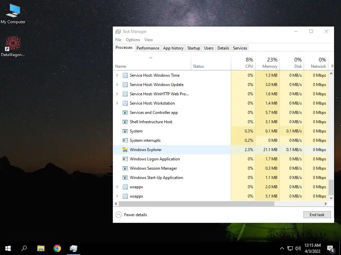
Task: Click the horizontal scrollbar right arrow
Action: [326, 204]
